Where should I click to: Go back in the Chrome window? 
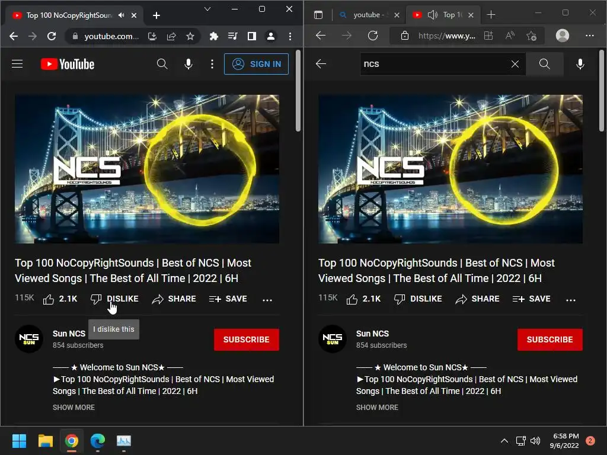point(14,36)
